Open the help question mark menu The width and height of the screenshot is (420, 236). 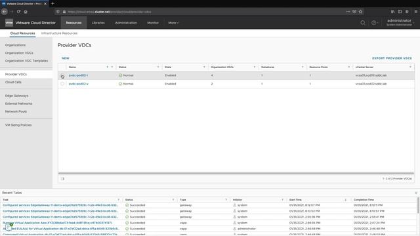click(374, 23)
